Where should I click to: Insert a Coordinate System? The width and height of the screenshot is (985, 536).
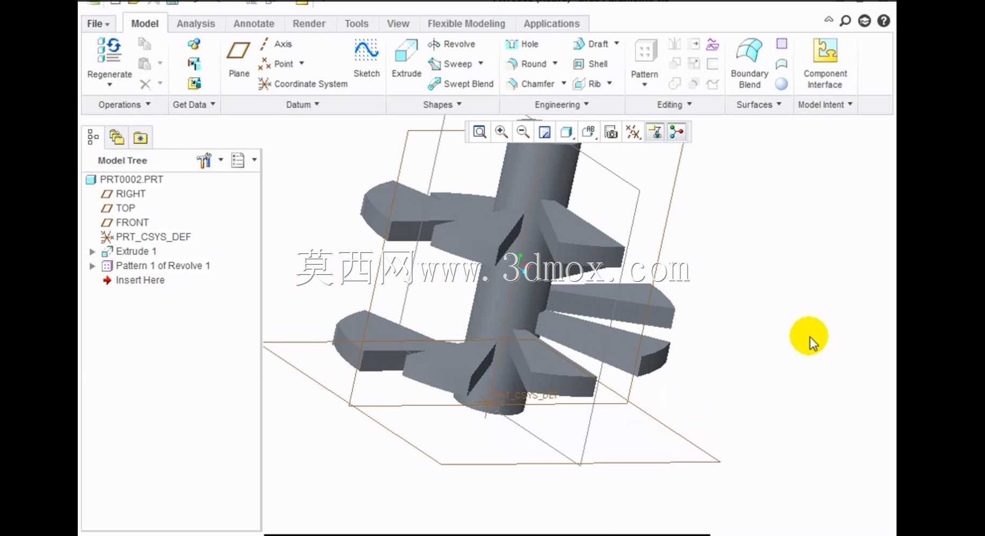[x=303, y=84]
